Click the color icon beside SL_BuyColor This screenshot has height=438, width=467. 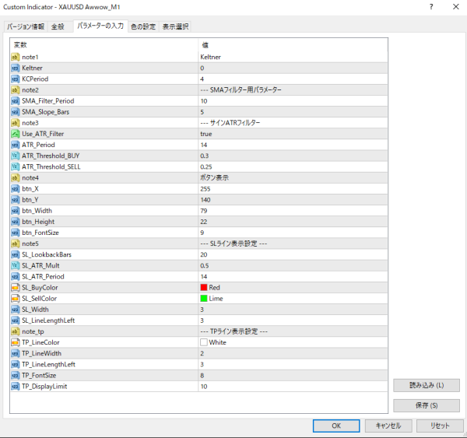(x=15, y=287)
